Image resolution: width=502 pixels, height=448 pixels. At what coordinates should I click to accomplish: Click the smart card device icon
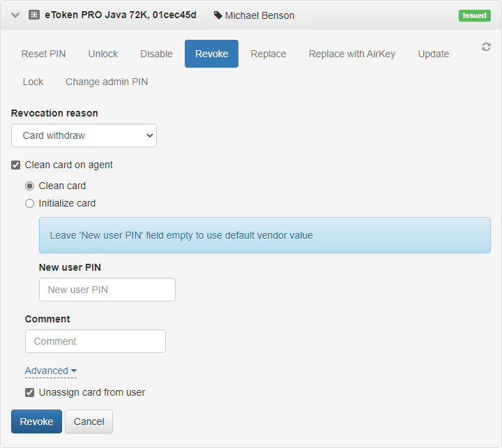34,15
